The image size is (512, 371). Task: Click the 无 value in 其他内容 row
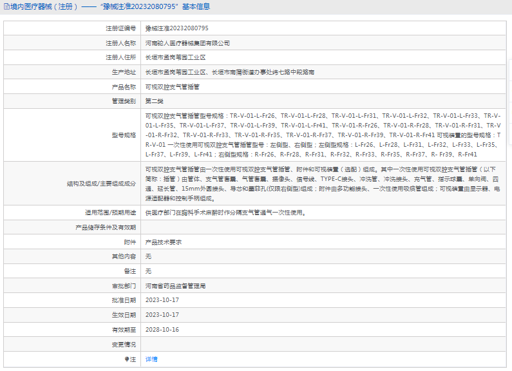(x=148, y=257)
